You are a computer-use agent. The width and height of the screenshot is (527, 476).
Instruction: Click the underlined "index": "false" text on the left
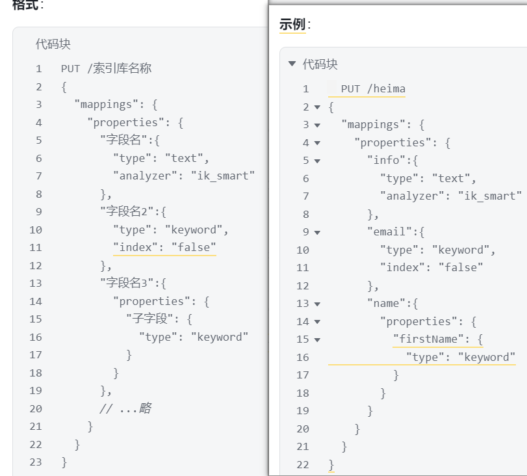coord(164,247)
